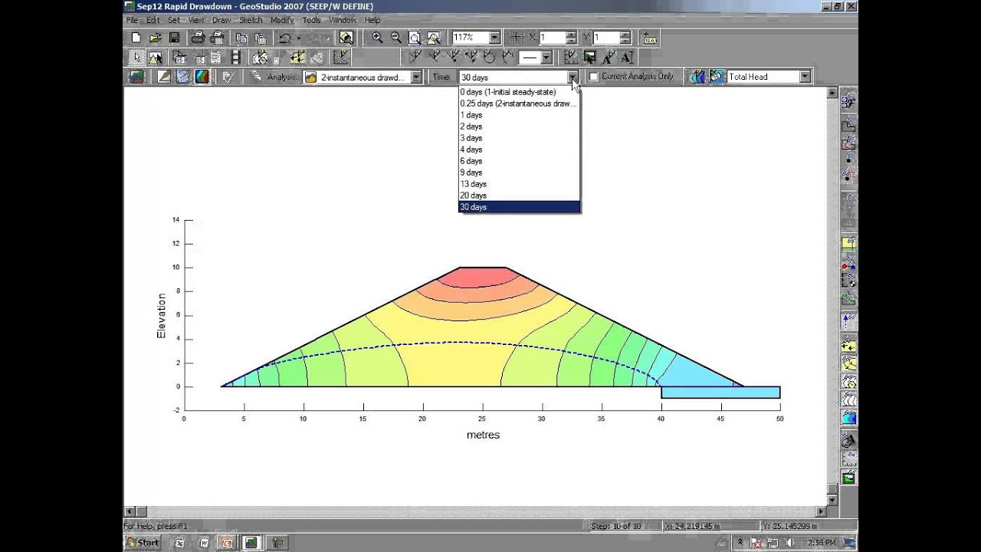Click the New file icon
This screenshot has height=552, width=981.
pyautogui.click(x=136, y=38)
